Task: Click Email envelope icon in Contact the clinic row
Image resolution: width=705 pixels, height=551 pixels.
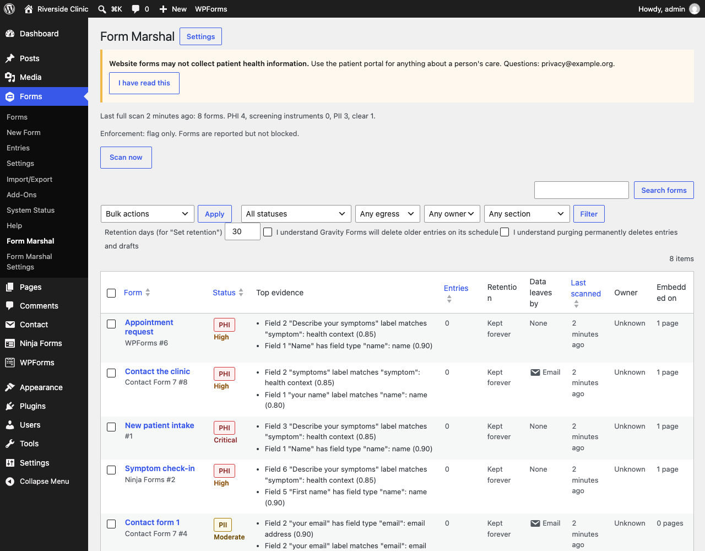Action: pyautogui.click(x=535, y=372)
